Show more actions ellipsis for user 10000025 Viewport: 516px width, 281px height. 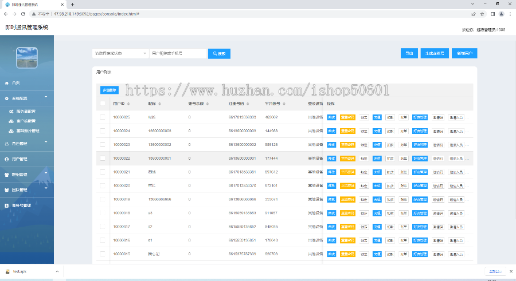[467, 117]
